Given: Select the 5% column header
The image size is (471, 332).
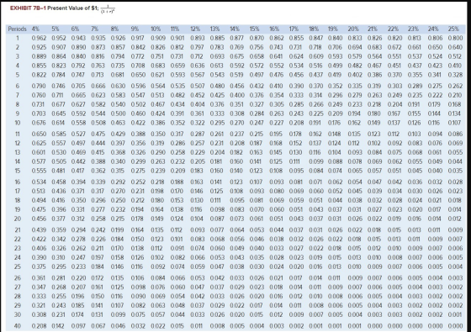Looking at the screenshot, I should [56, 29].
